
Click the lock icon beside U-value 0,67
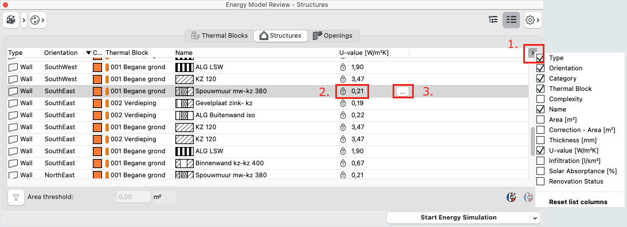[343, 163]
